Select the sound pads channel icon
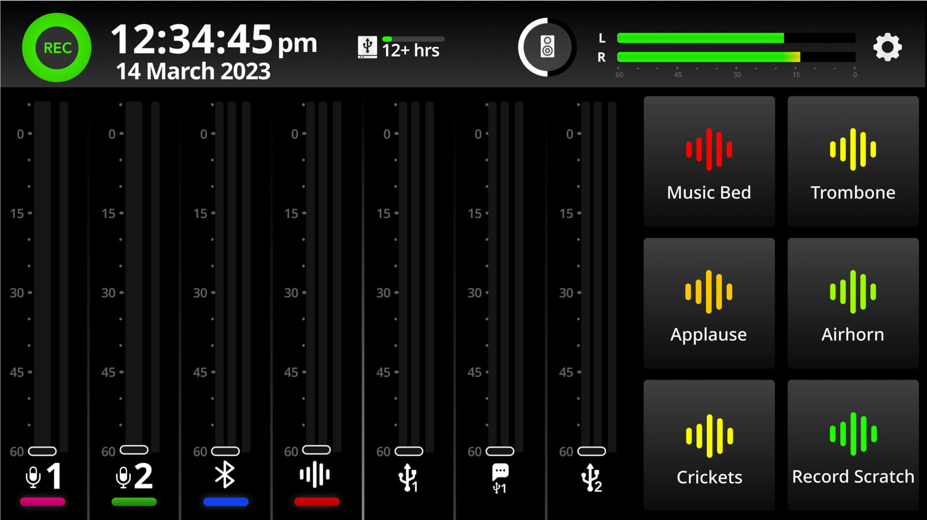Screen dimensions: 927x520 [315, 474]
